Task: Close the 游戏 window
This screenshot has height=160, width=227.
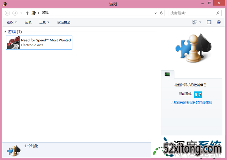Action: point(219,3)
